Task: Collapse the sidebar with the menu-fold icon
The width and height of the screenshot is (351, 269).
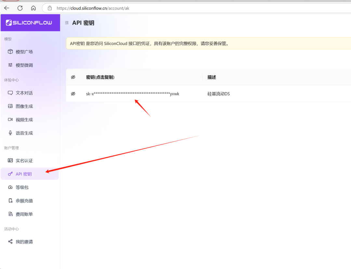Action: pyautogui.click(x=67, y=23)
